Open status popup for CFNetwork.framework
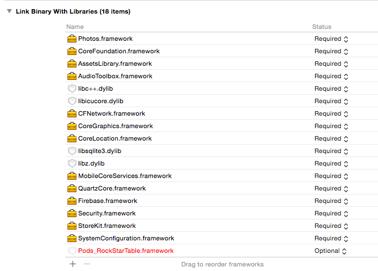Screen dimensions: 378x271 331,114
